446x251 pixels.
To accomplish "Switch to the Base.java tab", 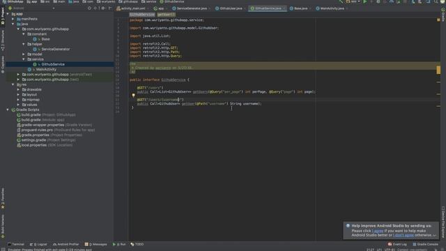I will (x=300, y=8).
